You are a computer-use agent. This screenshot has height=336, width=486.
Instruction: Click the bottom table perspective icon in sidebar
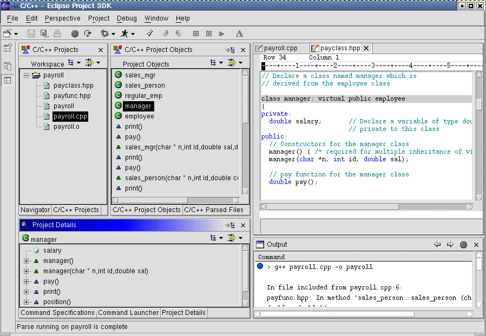coord(8,80)
